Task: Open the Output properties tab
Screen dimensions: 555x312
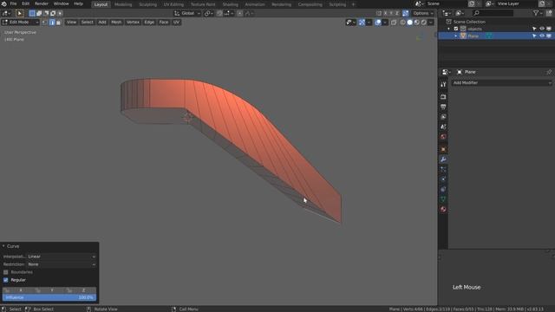Action: (443, 107)
